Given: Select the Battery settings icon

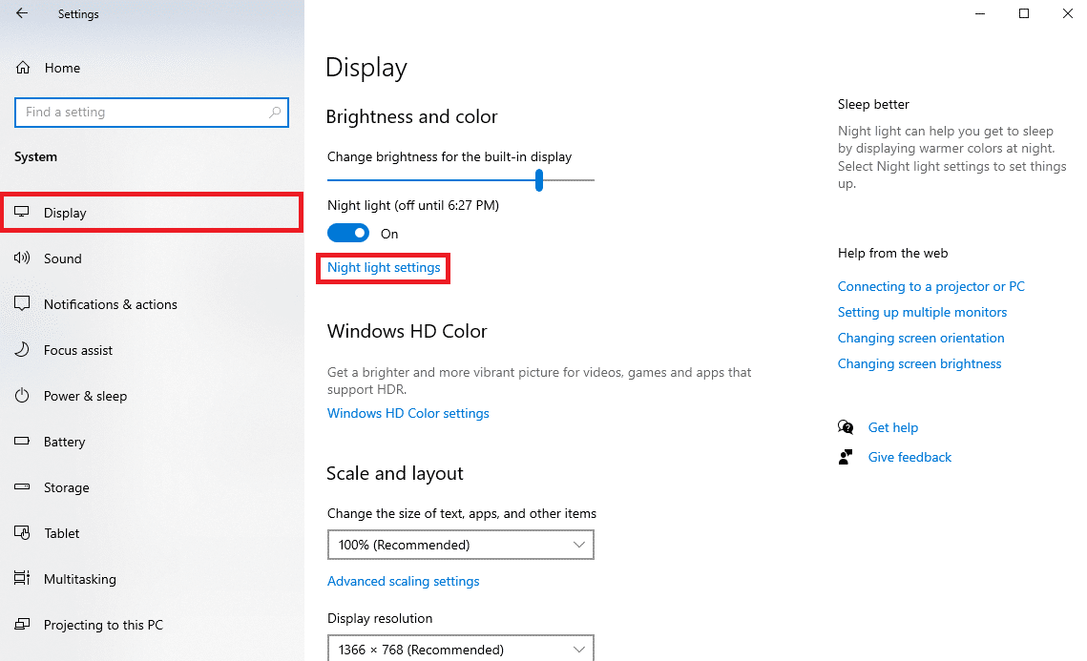Looking at the screenshot, I should click(x=21, y=441).
